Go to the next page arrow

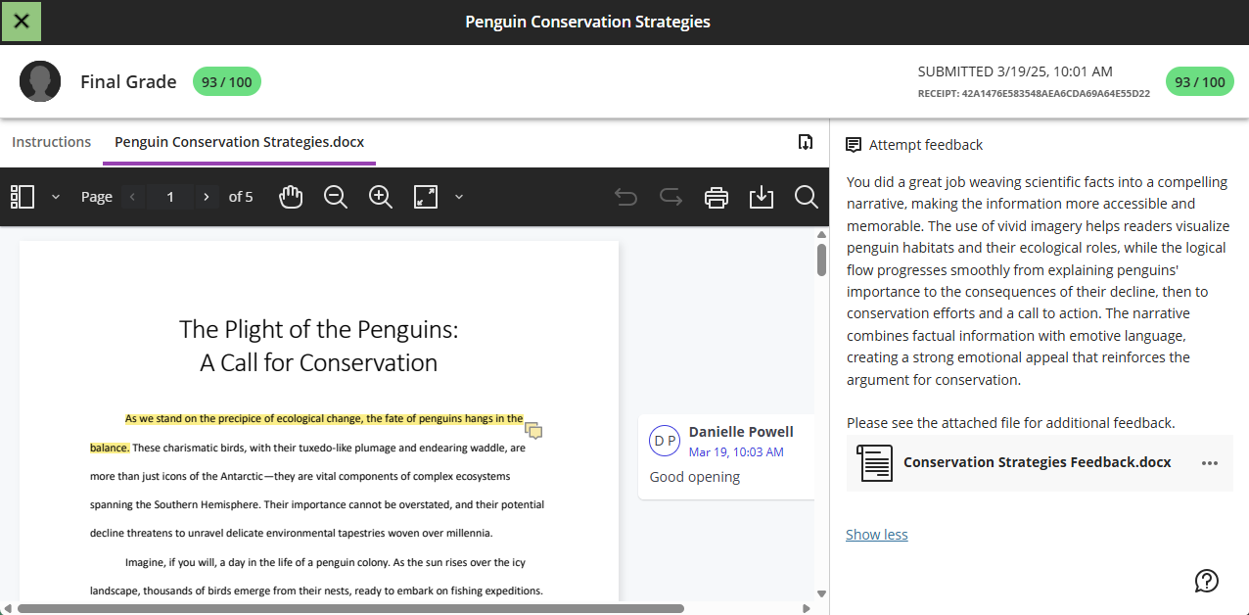click(x=206, y=197)
